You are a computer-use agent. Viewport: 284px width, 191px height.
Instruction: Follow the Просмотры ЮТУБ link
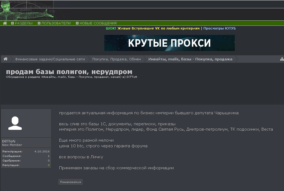coord(219,28)
